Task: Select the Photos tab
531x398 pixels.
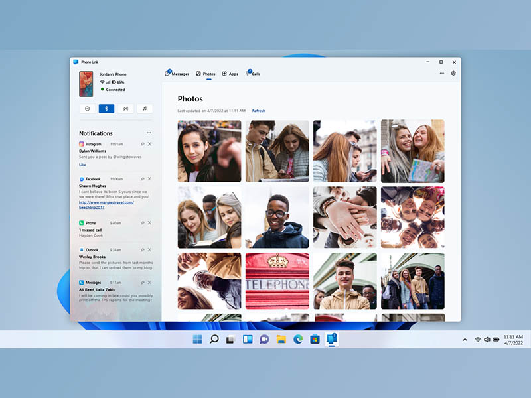Action: 206,74
